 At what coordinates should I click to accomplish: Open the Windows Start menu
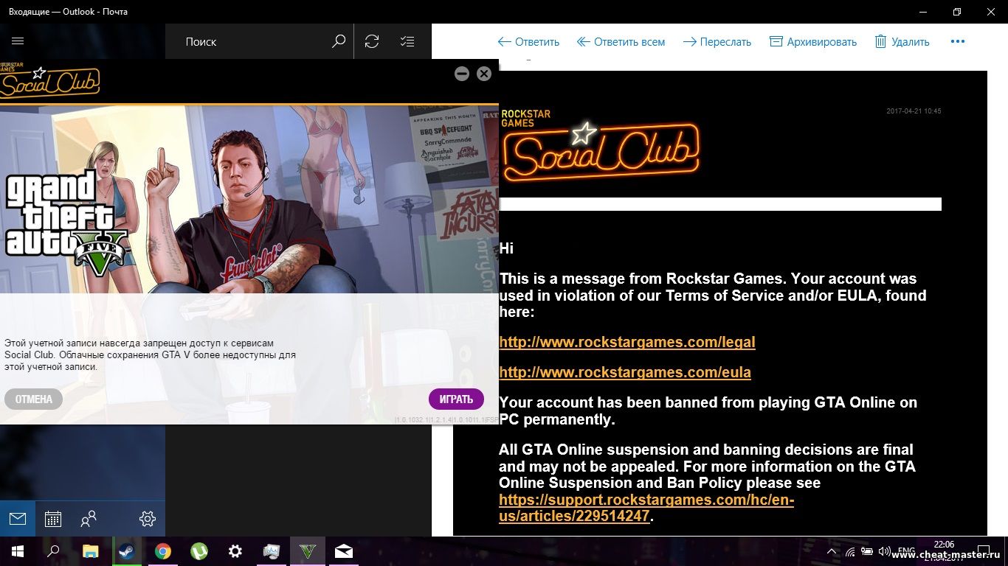coord(18,551)
